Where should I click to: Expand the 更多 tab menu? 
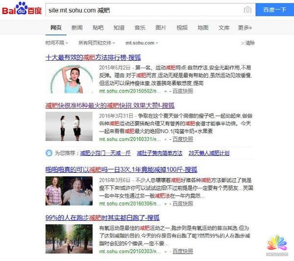[x=245, y=28]
